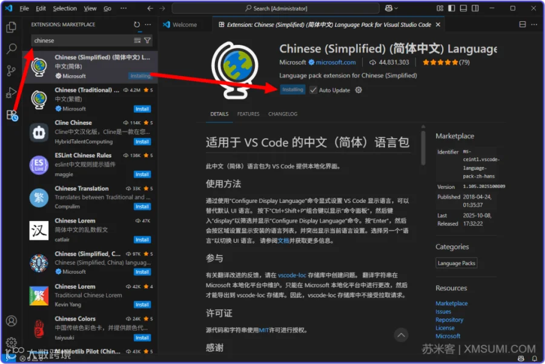Open Marketplace resource link
This screenshot has width=545, height=364.
452,303
